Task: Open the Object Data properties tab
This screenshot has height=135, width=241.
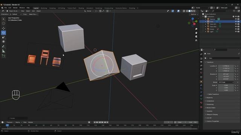Action: (x=201, y=99)
